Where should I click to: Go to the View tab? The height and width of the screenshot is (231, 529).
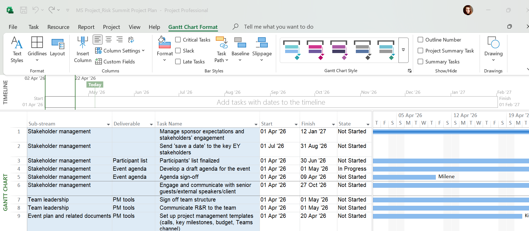pyautogui.click(x=134, y=27)
